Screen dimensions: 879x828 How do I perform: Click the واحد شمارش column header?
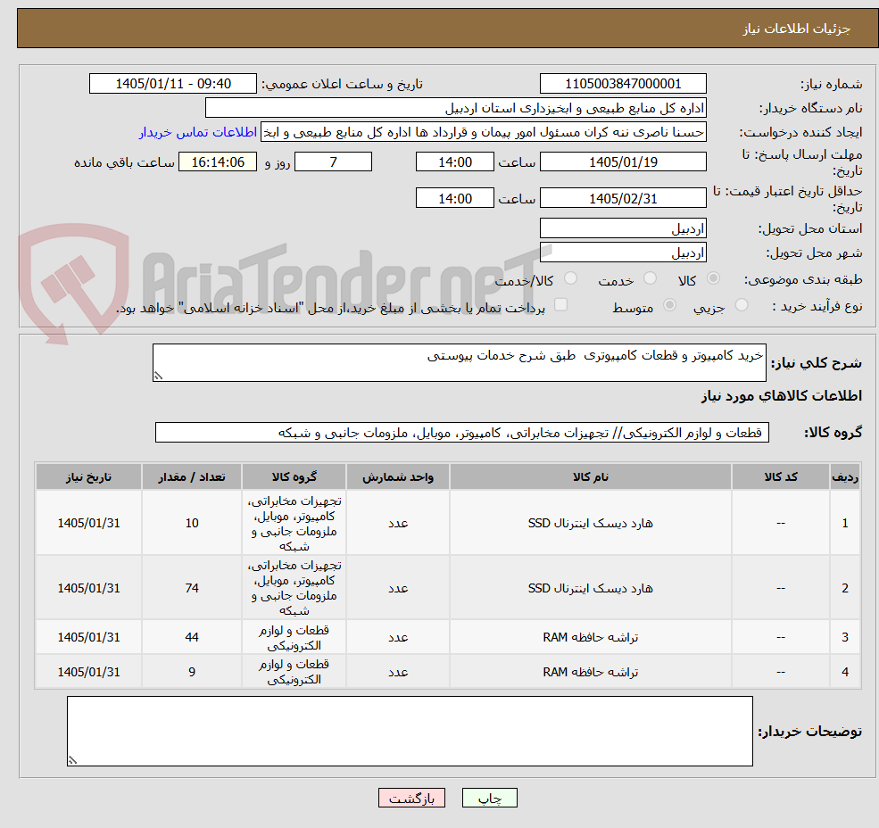click(398, 476)
